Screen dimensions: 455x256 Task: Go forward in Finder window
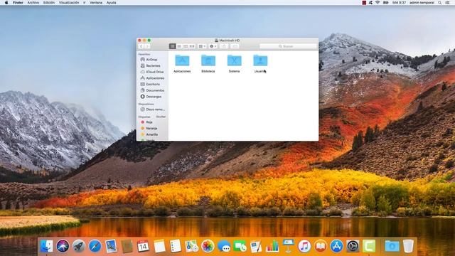tap(147, 46)
